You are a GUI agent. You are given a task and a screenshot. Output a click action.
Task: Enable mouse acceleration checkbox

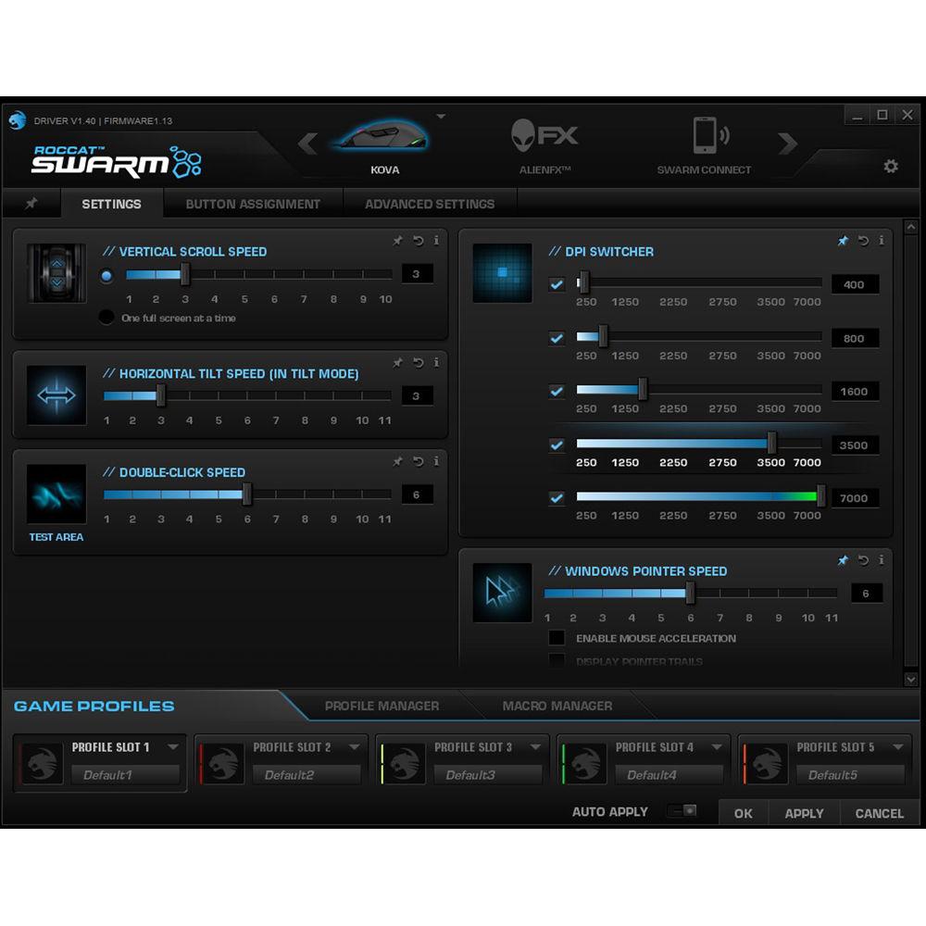(x=557, y=638)
